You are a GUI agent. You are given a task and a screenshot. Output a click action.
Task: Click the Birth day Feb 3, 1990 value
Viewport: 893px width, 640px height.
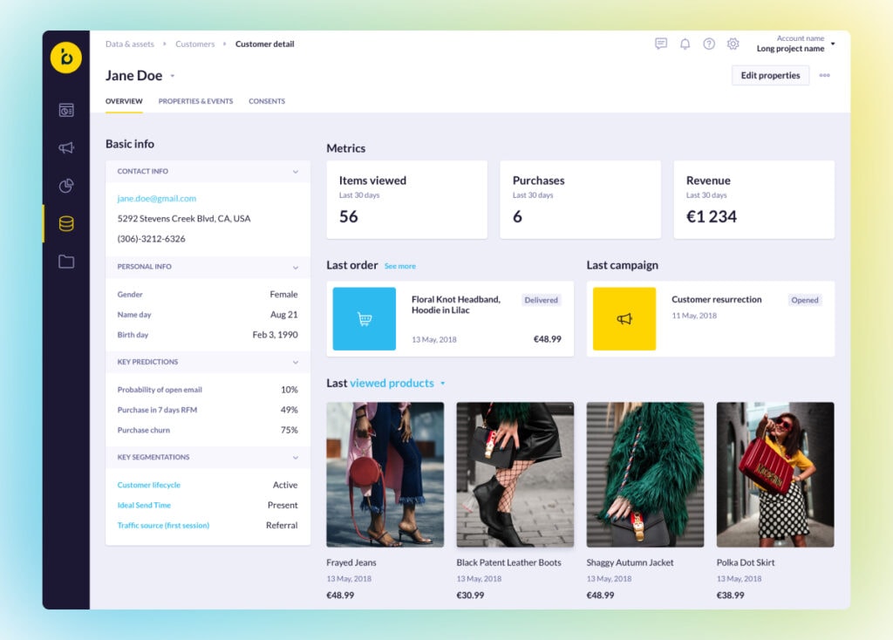[275, 335]
